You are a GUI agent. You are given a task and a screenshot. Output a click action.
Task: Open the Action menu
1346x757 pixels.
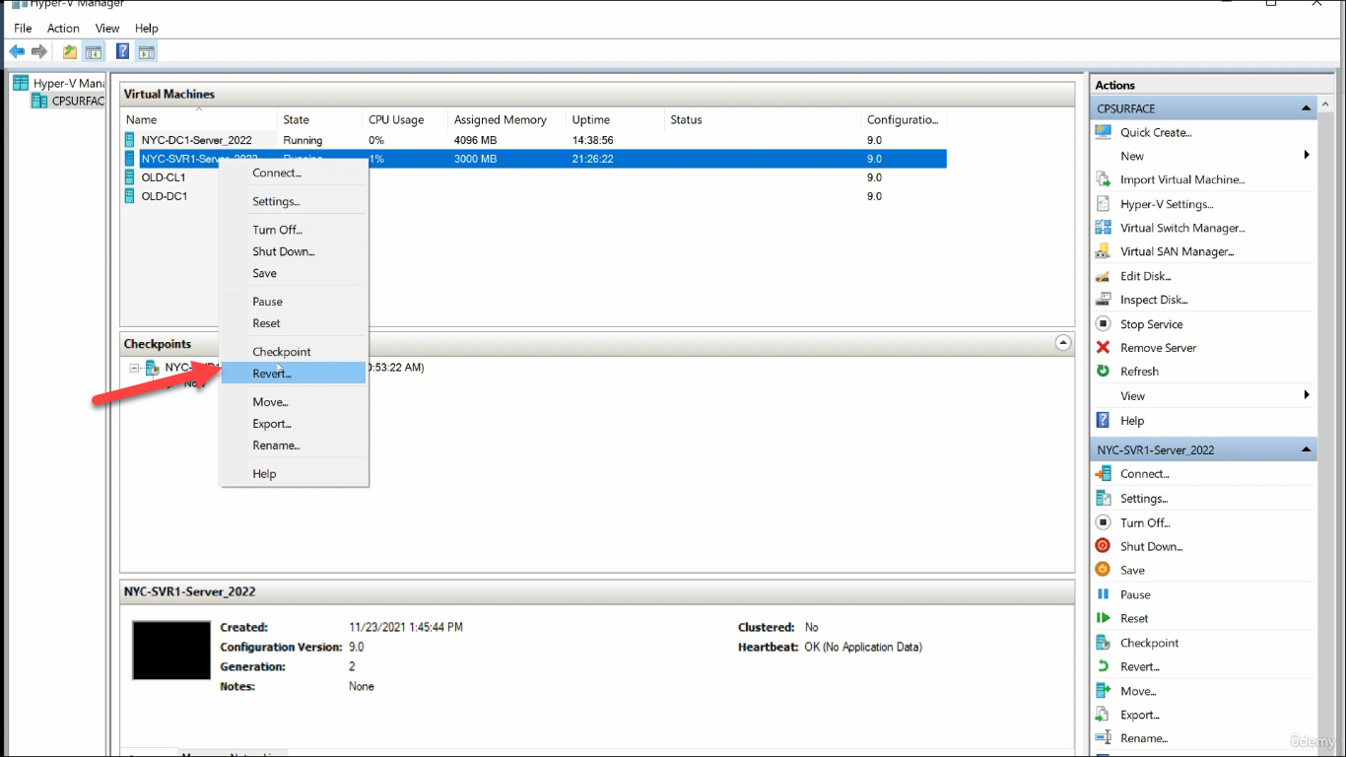tap(63, 29)
